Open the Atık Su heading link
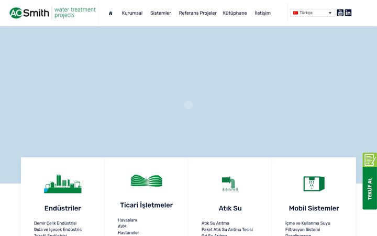Viewport: 377px width, 236px height. pos(230,208)
